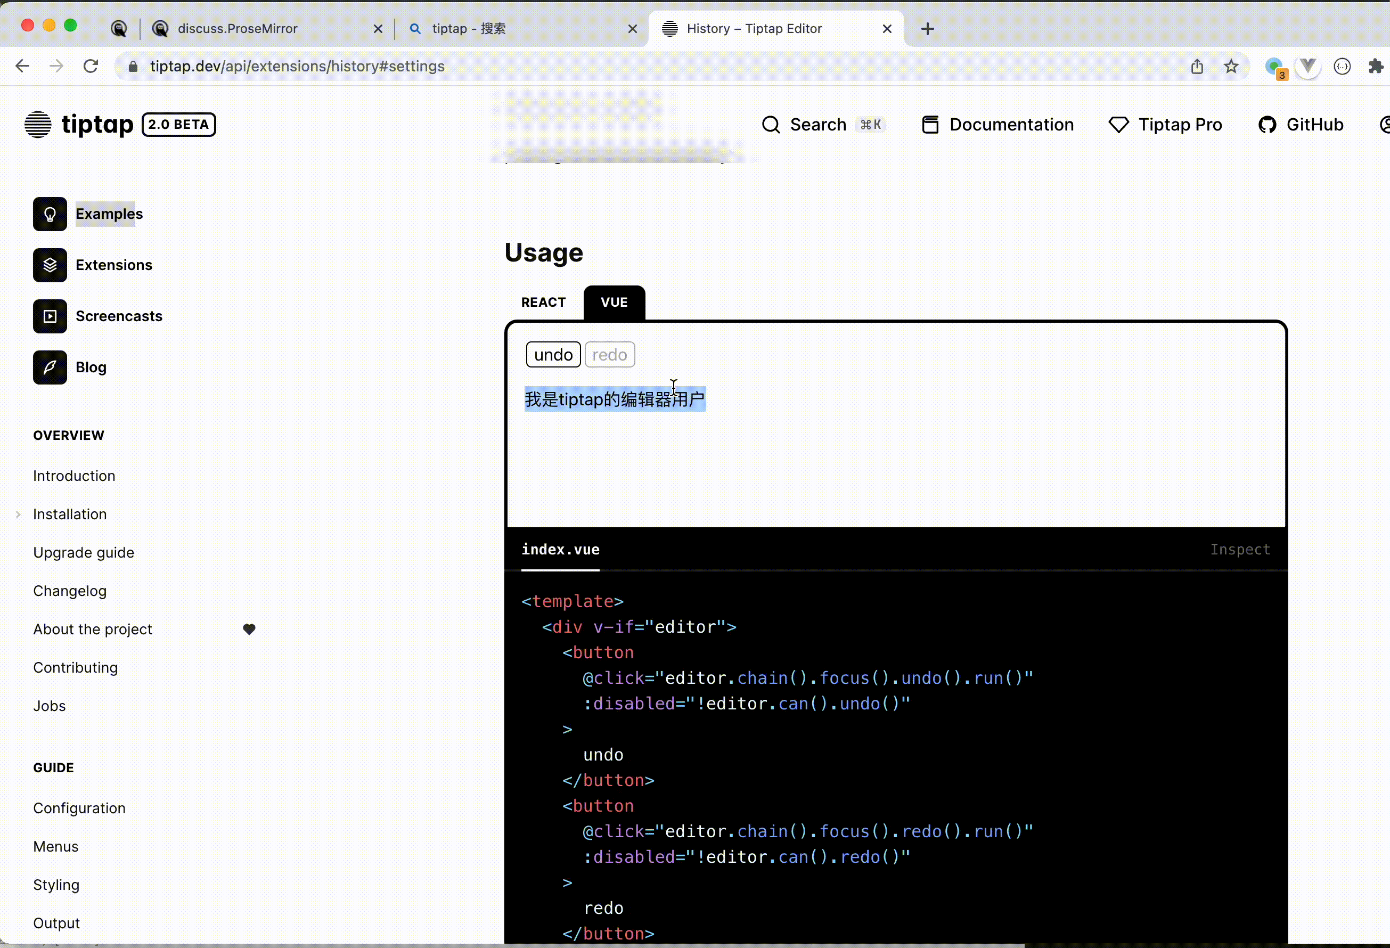
Task: Click the tiptap logo icon
Action: point(38,125)
